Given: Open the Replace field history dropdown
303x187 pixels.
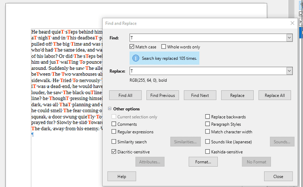Looking at the screenshot, I should 289,71.
